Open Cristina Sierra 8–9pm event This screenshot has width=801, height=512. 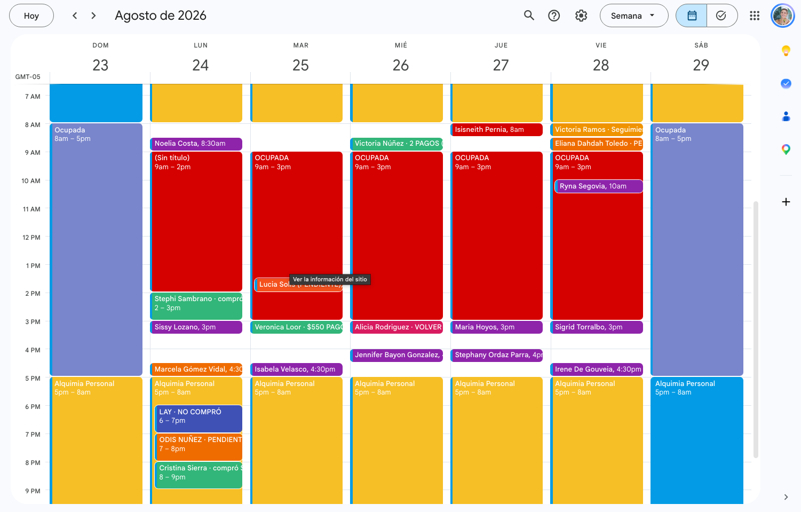click(199, 475)
